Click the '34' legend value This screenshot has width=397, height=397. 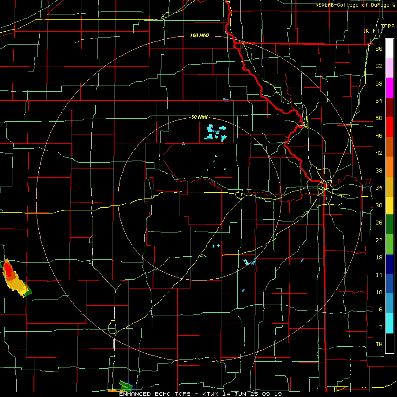(379, 187)
